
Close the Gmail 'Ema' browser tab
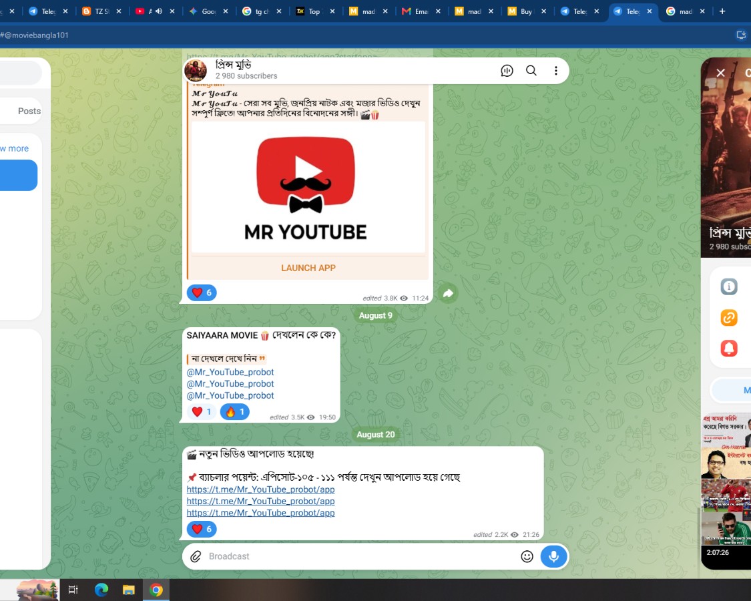(x=438, y=11)
